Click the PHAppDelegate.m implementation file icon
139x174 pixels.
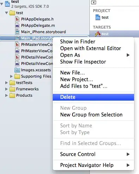coord(17,25)
